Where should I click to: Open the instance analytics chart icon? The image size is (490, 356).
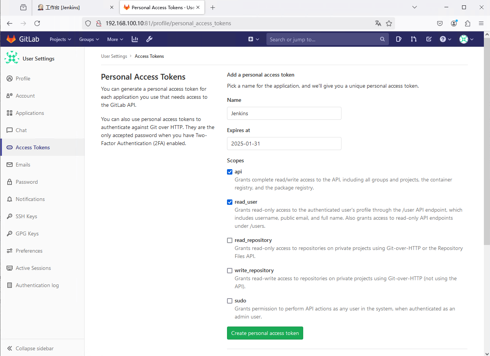point(135,39)
